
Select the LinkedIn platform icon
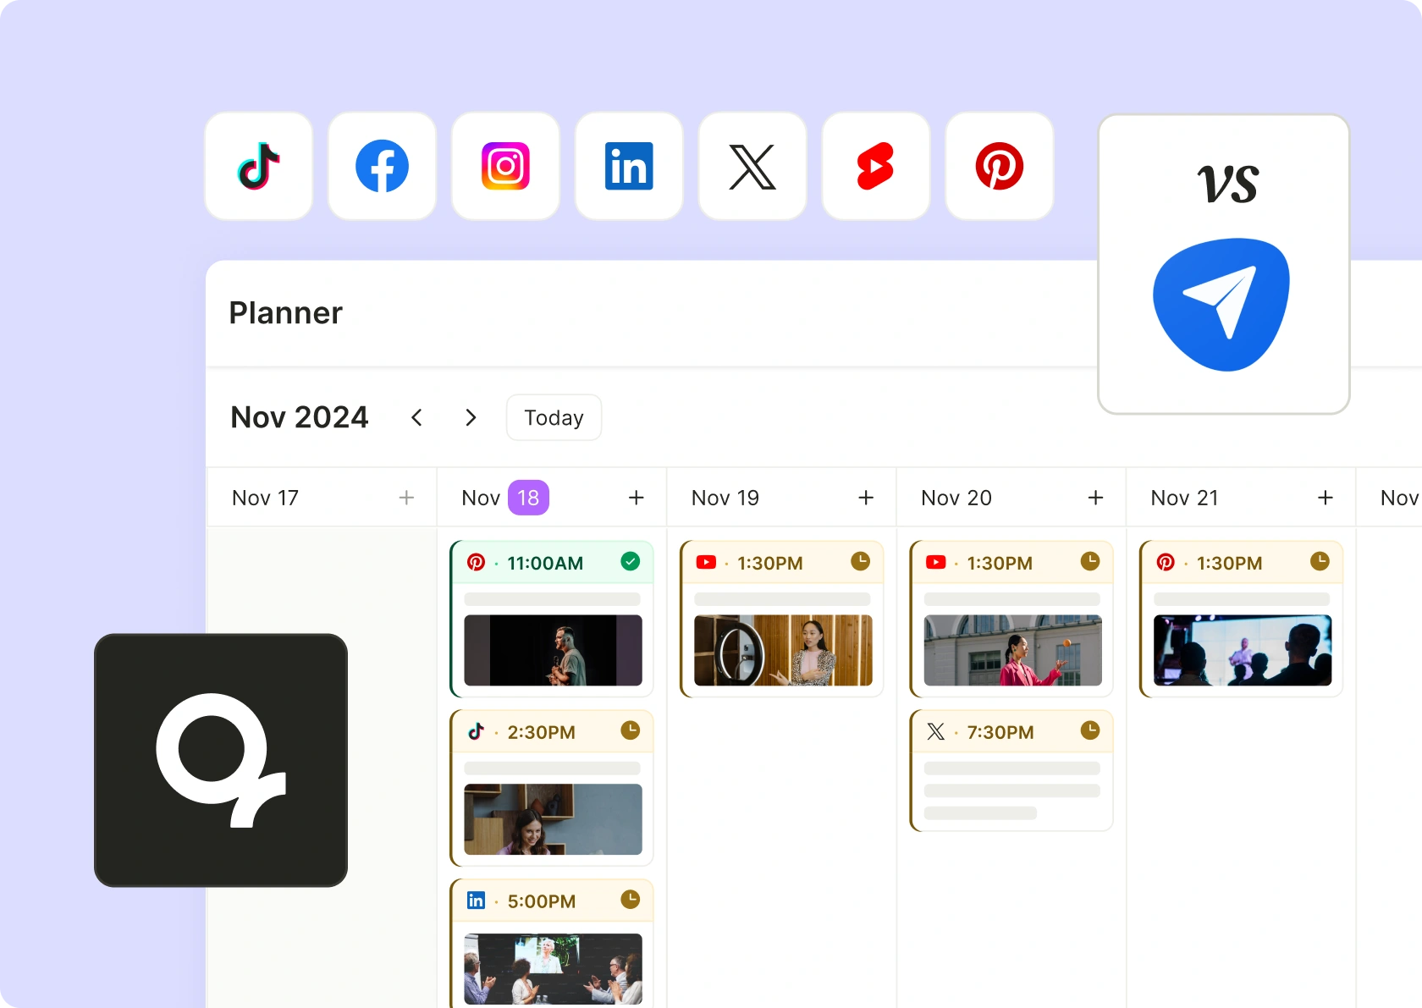pos(629,166)
